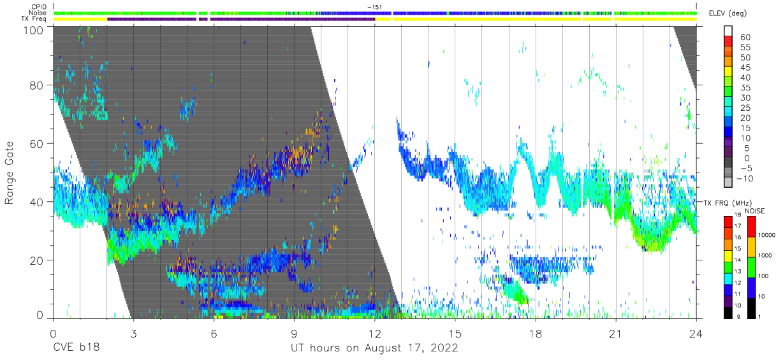Click the Range Gate y-axis title
The height and width of the screenshot is (361, 783).
(10, 173)
